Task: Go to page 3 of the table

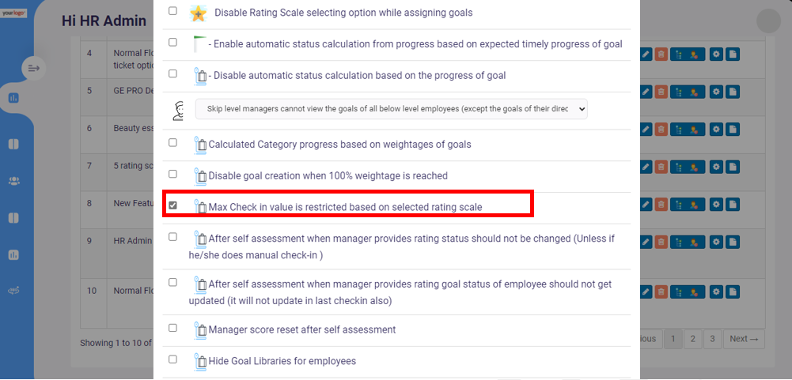Action: (x=712, y=339)
